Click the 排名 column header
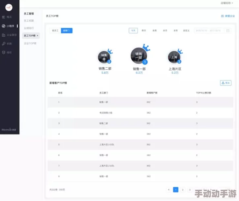Viewport: 239px width, 201px height. click(60, 93)
